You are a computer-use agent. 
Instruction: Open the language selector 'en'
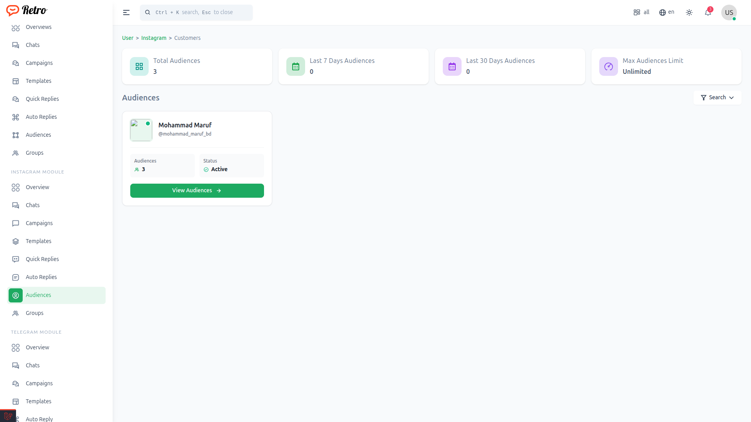pyautogui.click(x=667, y=13)
